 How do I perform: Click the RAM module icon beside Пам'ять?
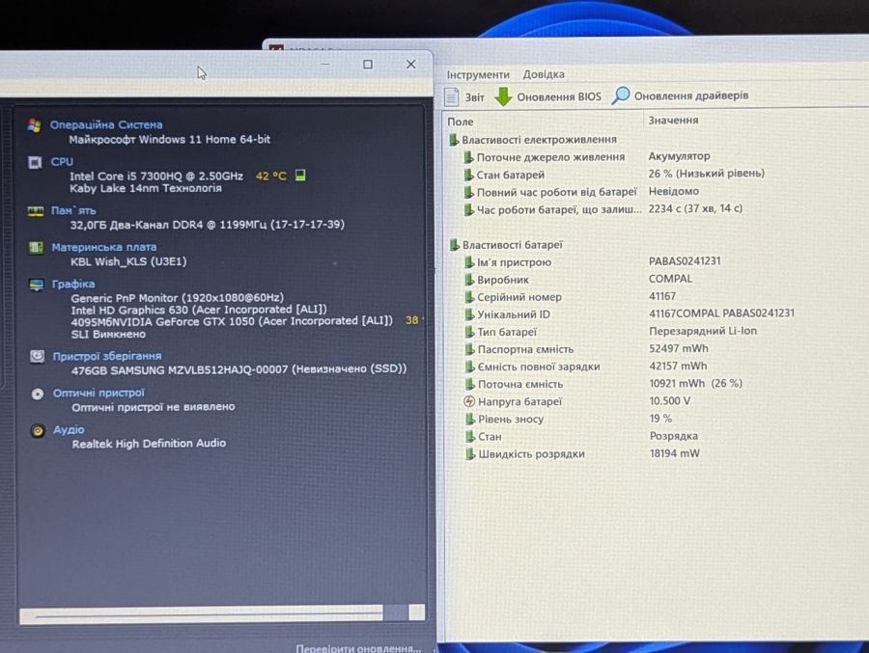(36, 211)
